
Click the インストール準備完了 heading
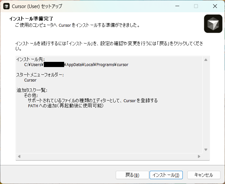(x=31, y=19)
